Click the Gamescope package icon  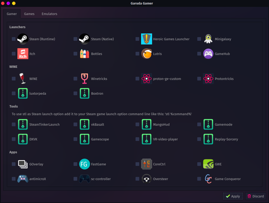(x=85, y=139)
